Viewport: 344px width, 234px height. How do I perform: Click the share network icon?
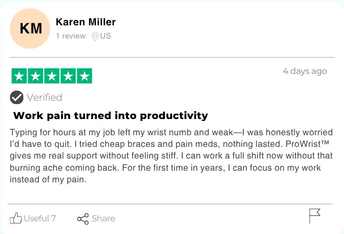[82, 219]
